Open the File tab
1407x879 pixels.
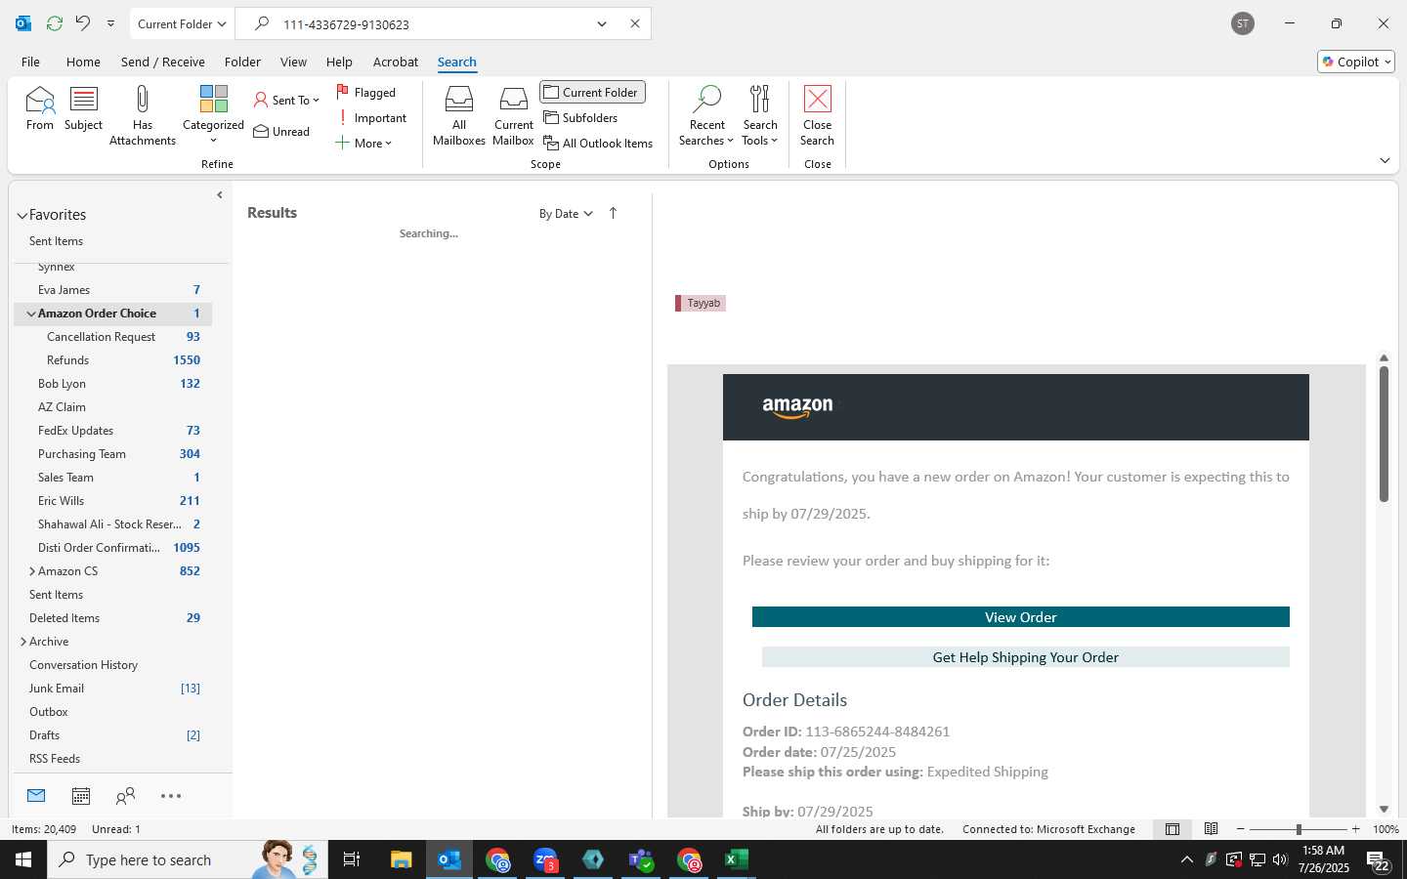point(30,62)
